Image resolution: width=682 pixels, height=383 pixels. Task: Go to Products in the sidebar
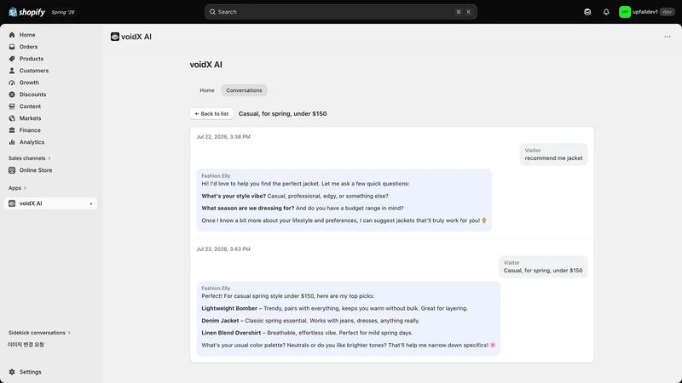click(x=32, y=59)
